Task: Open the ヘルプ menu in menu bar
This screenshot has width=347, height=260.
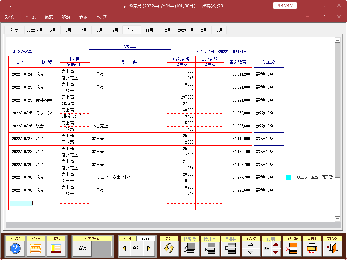Action: coord(102,17)
